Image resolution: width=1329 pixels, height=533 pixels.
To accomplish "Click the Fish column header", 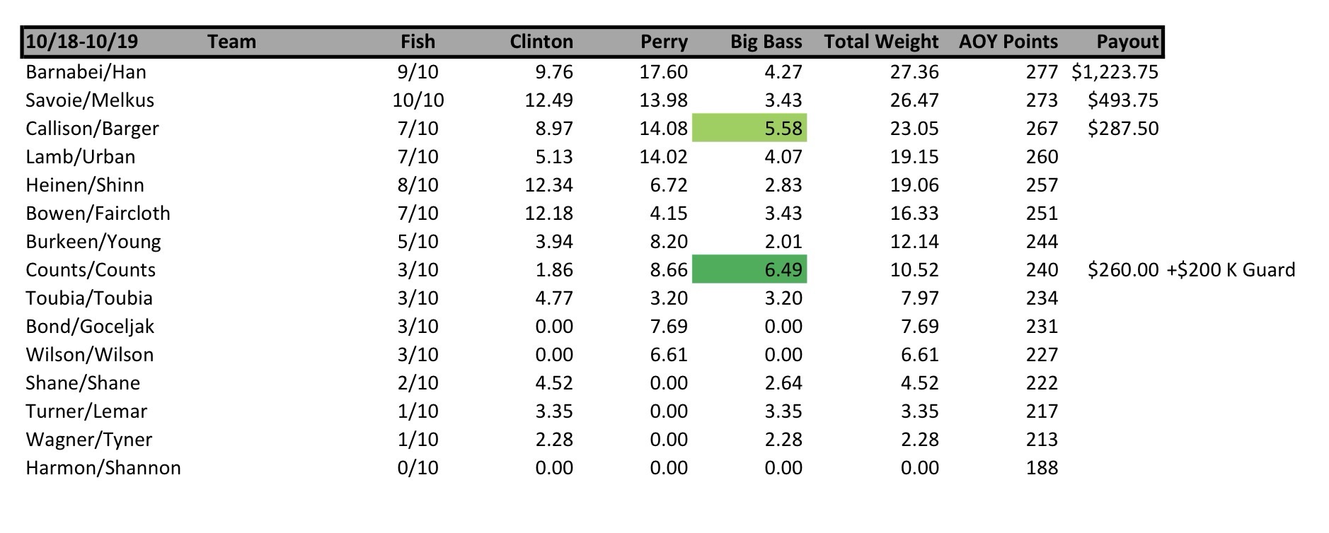I will (418, 42).
